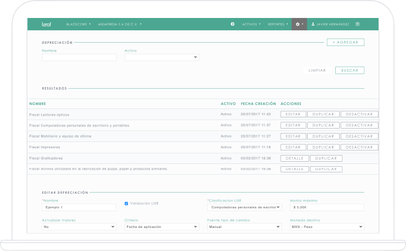Image resolution: width=406 pixels, height=251 pixels.
Task: Click the Javier Hernández user profile
Action: click(331, 25)
